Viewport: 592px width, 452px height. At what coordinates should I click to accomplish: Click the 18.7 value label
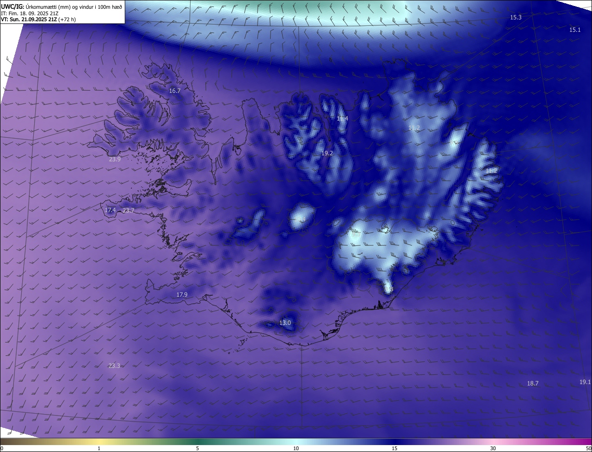(x=533, y=384)
